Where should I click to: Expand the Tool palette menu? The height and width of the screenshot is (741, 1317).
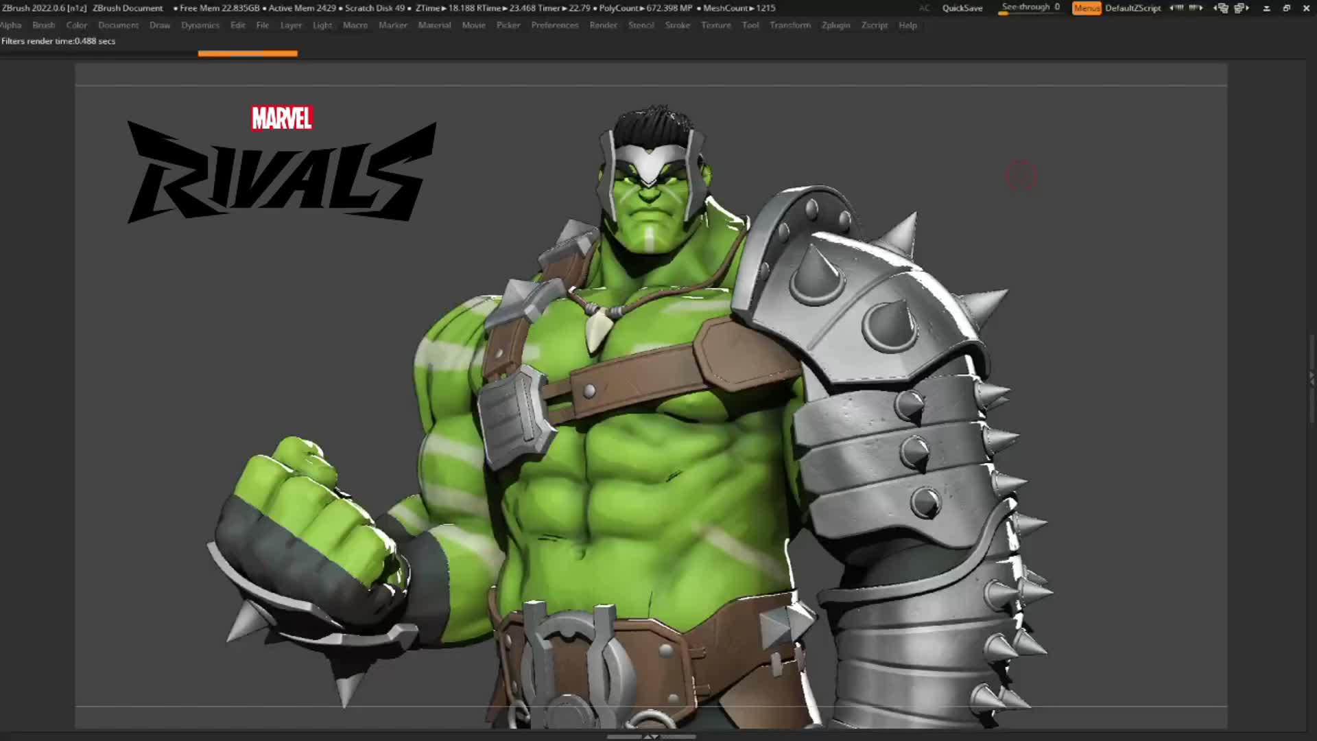[x=750, y=25]
